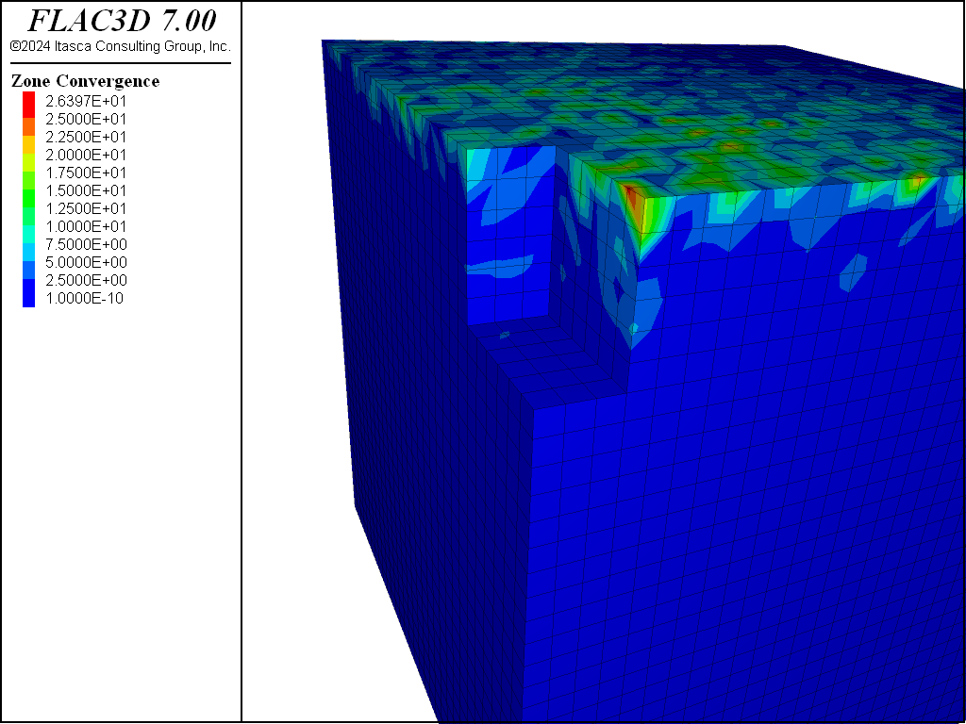Click the cyan 7.5000E+00 legend swatch
This screenshot has width=966, height=724.
(29, 235)
